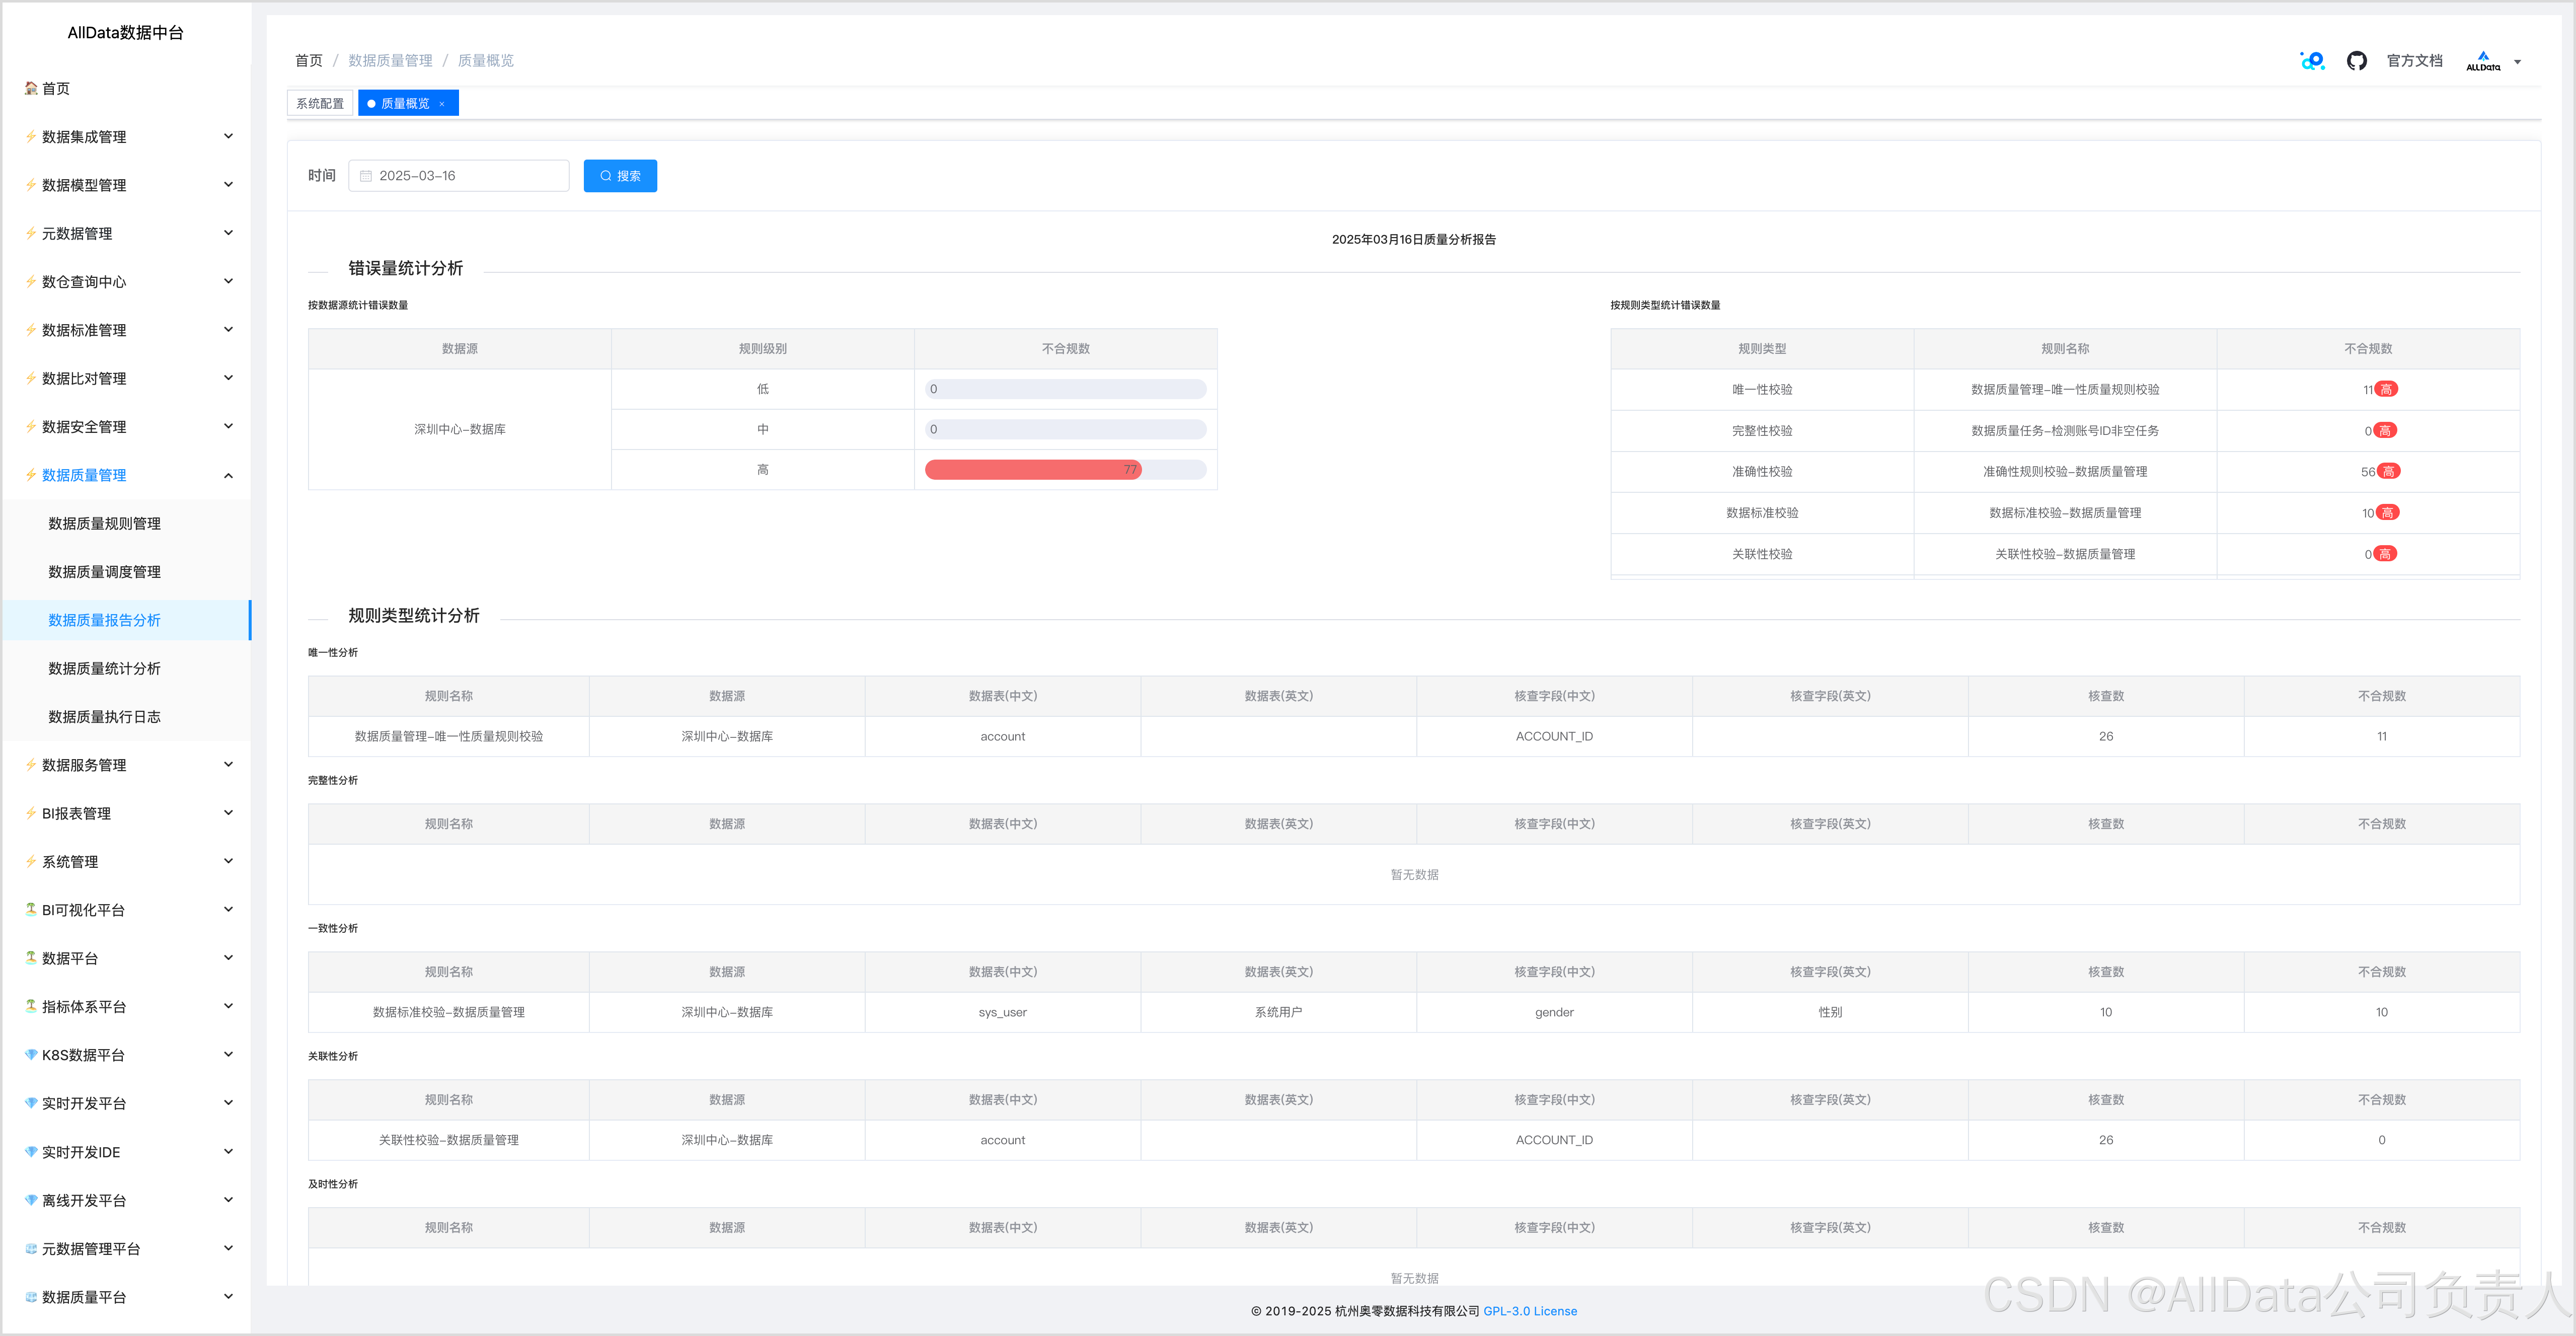Screen dimensions: 2576x1336
Task: Close the 质量概览 tab with x
Action: pos(442,104)
